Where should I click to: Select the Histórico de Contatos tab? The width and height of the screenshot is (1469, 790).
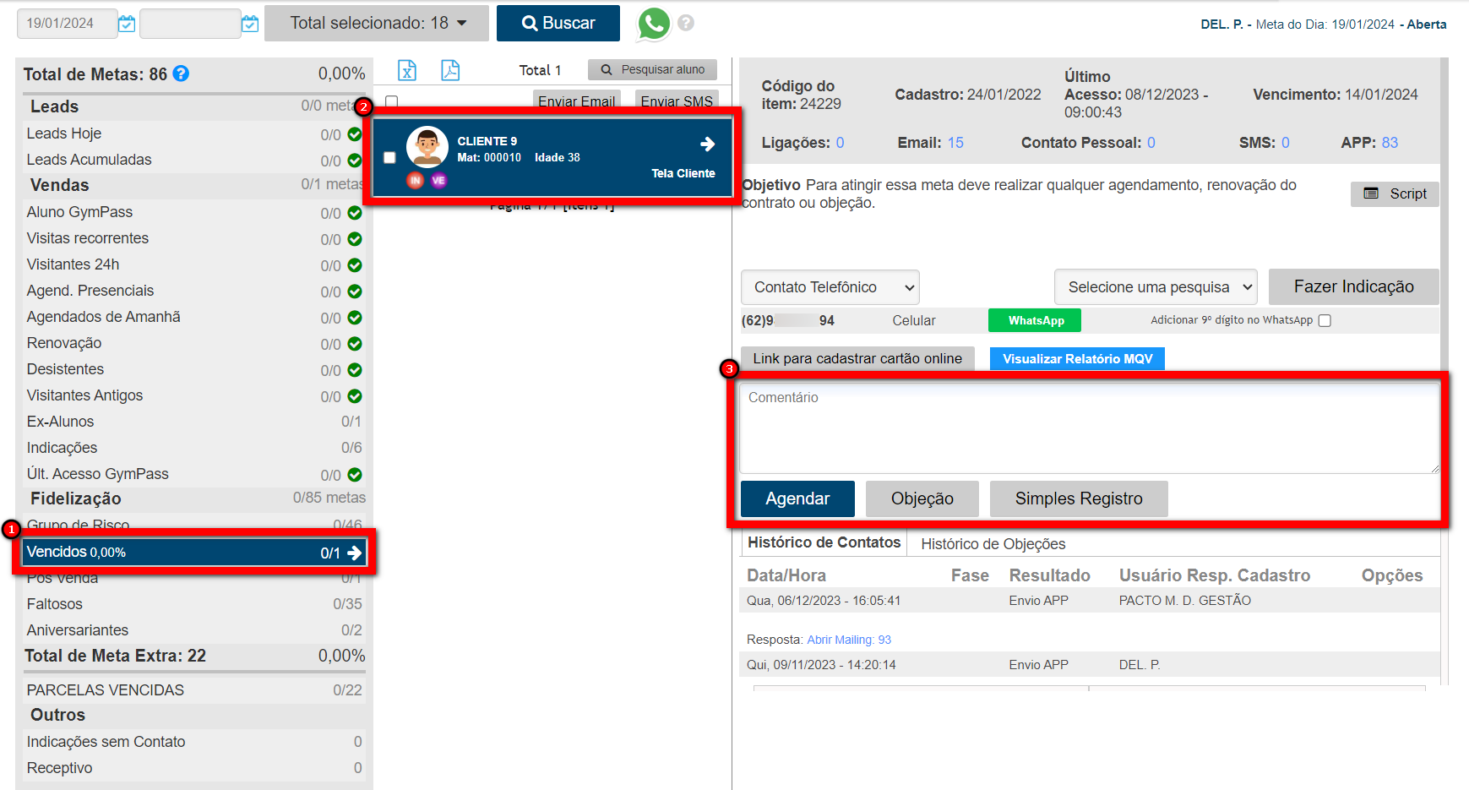click(824, 543)
